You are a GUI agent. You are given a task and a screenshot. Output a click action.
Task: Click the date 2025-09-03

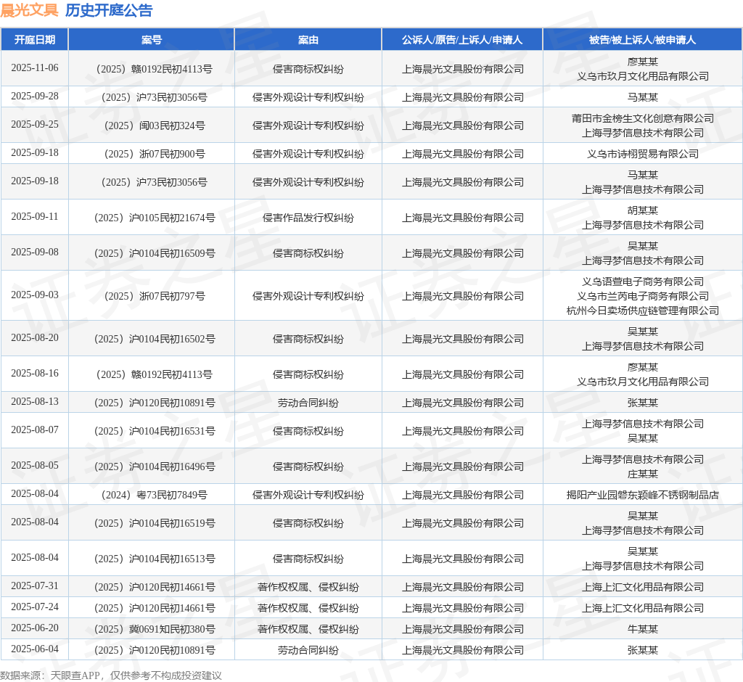(35, 295)
